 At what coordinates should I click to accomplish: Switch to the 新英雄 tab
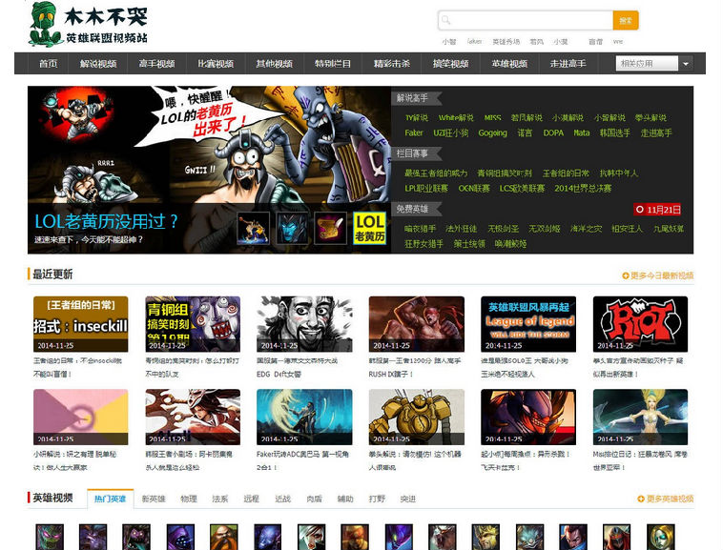pyautogui.click(x=153, y=499)
